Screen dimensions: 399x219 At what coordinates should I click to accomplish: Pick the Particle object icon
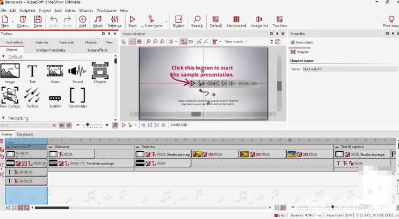(32, 96)
